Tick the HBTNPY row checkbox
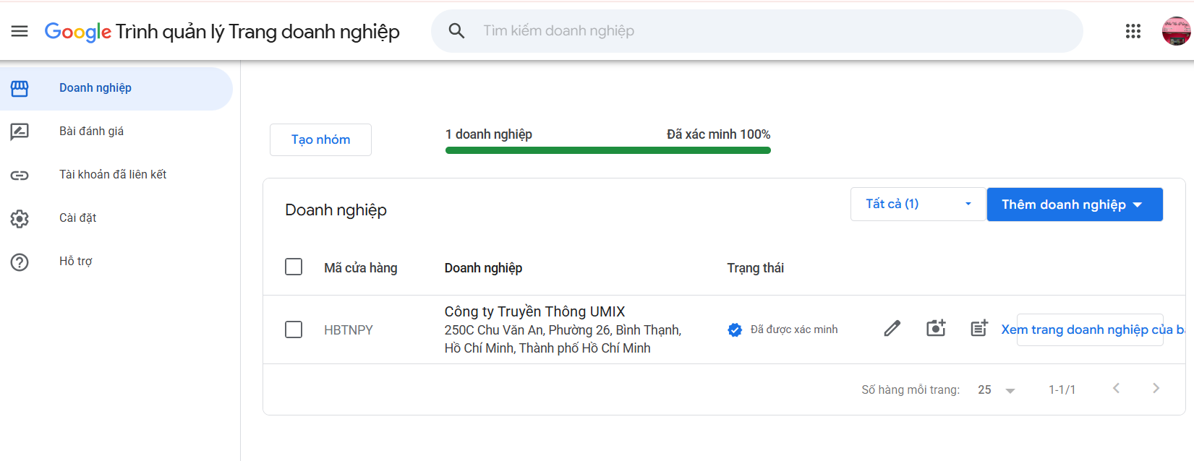 (x=294, y=330)
